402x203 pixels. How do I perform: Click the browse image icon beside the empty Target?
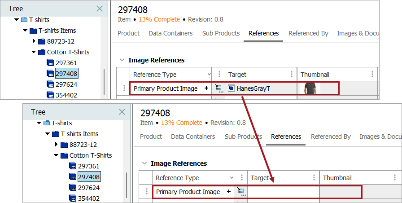coord(241,192)
